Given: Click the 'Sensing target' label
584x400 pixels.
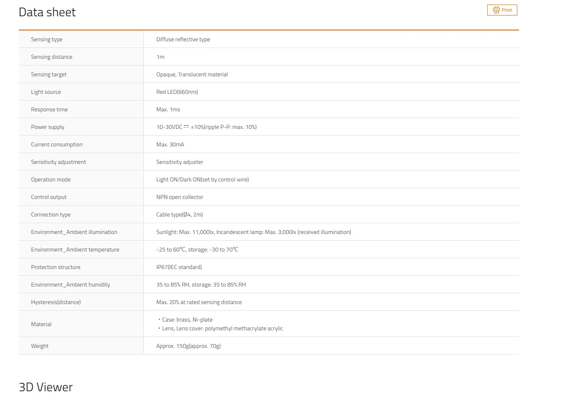Looking at the screenshot, I should coord(49,75).
